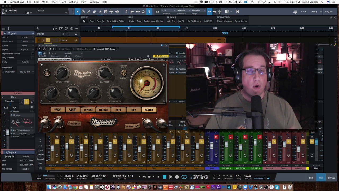Screen dimensions: 339x191
Task: Click the main time display 00:01:17.101
Action: (x=123, y=176)
